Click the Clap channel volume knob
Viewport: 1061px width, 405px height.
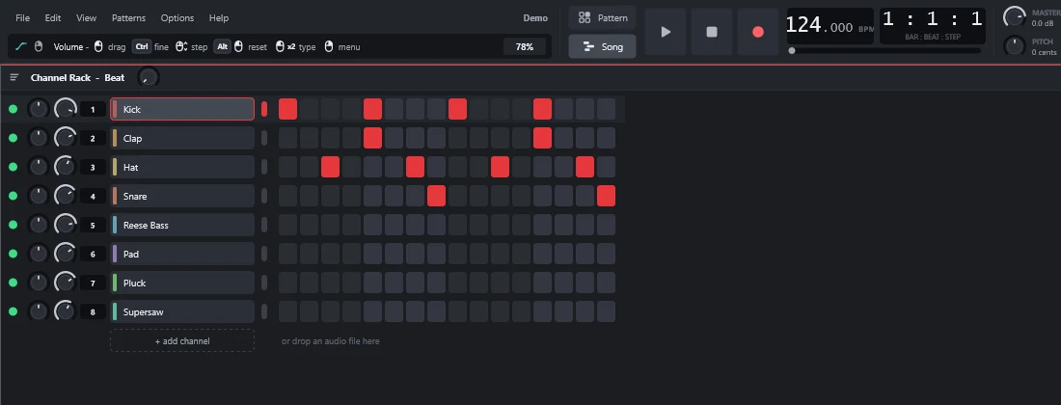tap(65, 138)
